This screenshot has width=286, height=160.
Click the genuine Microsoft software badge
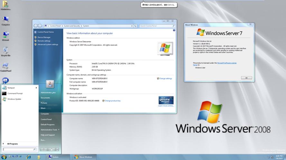click(166, 100)
